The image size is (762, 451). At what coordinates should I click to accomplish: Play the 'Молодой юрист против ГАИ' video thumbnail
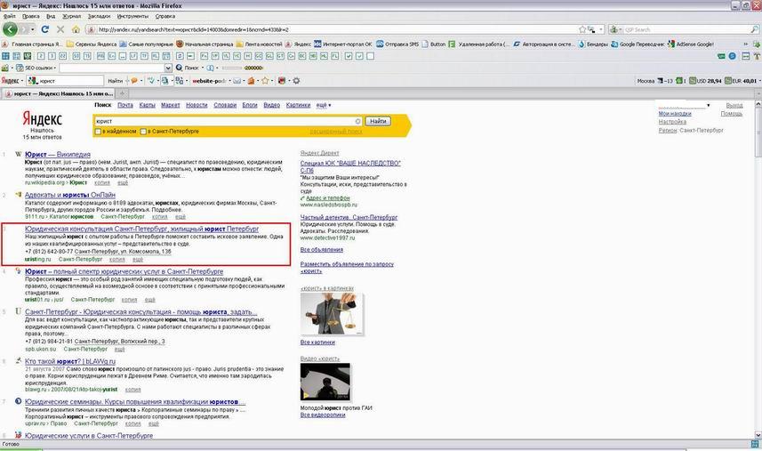coord(325,382)
